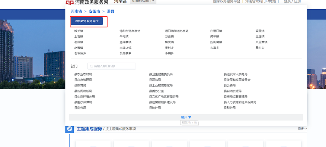Open the 县教育局 department

[x=80, y=86]
